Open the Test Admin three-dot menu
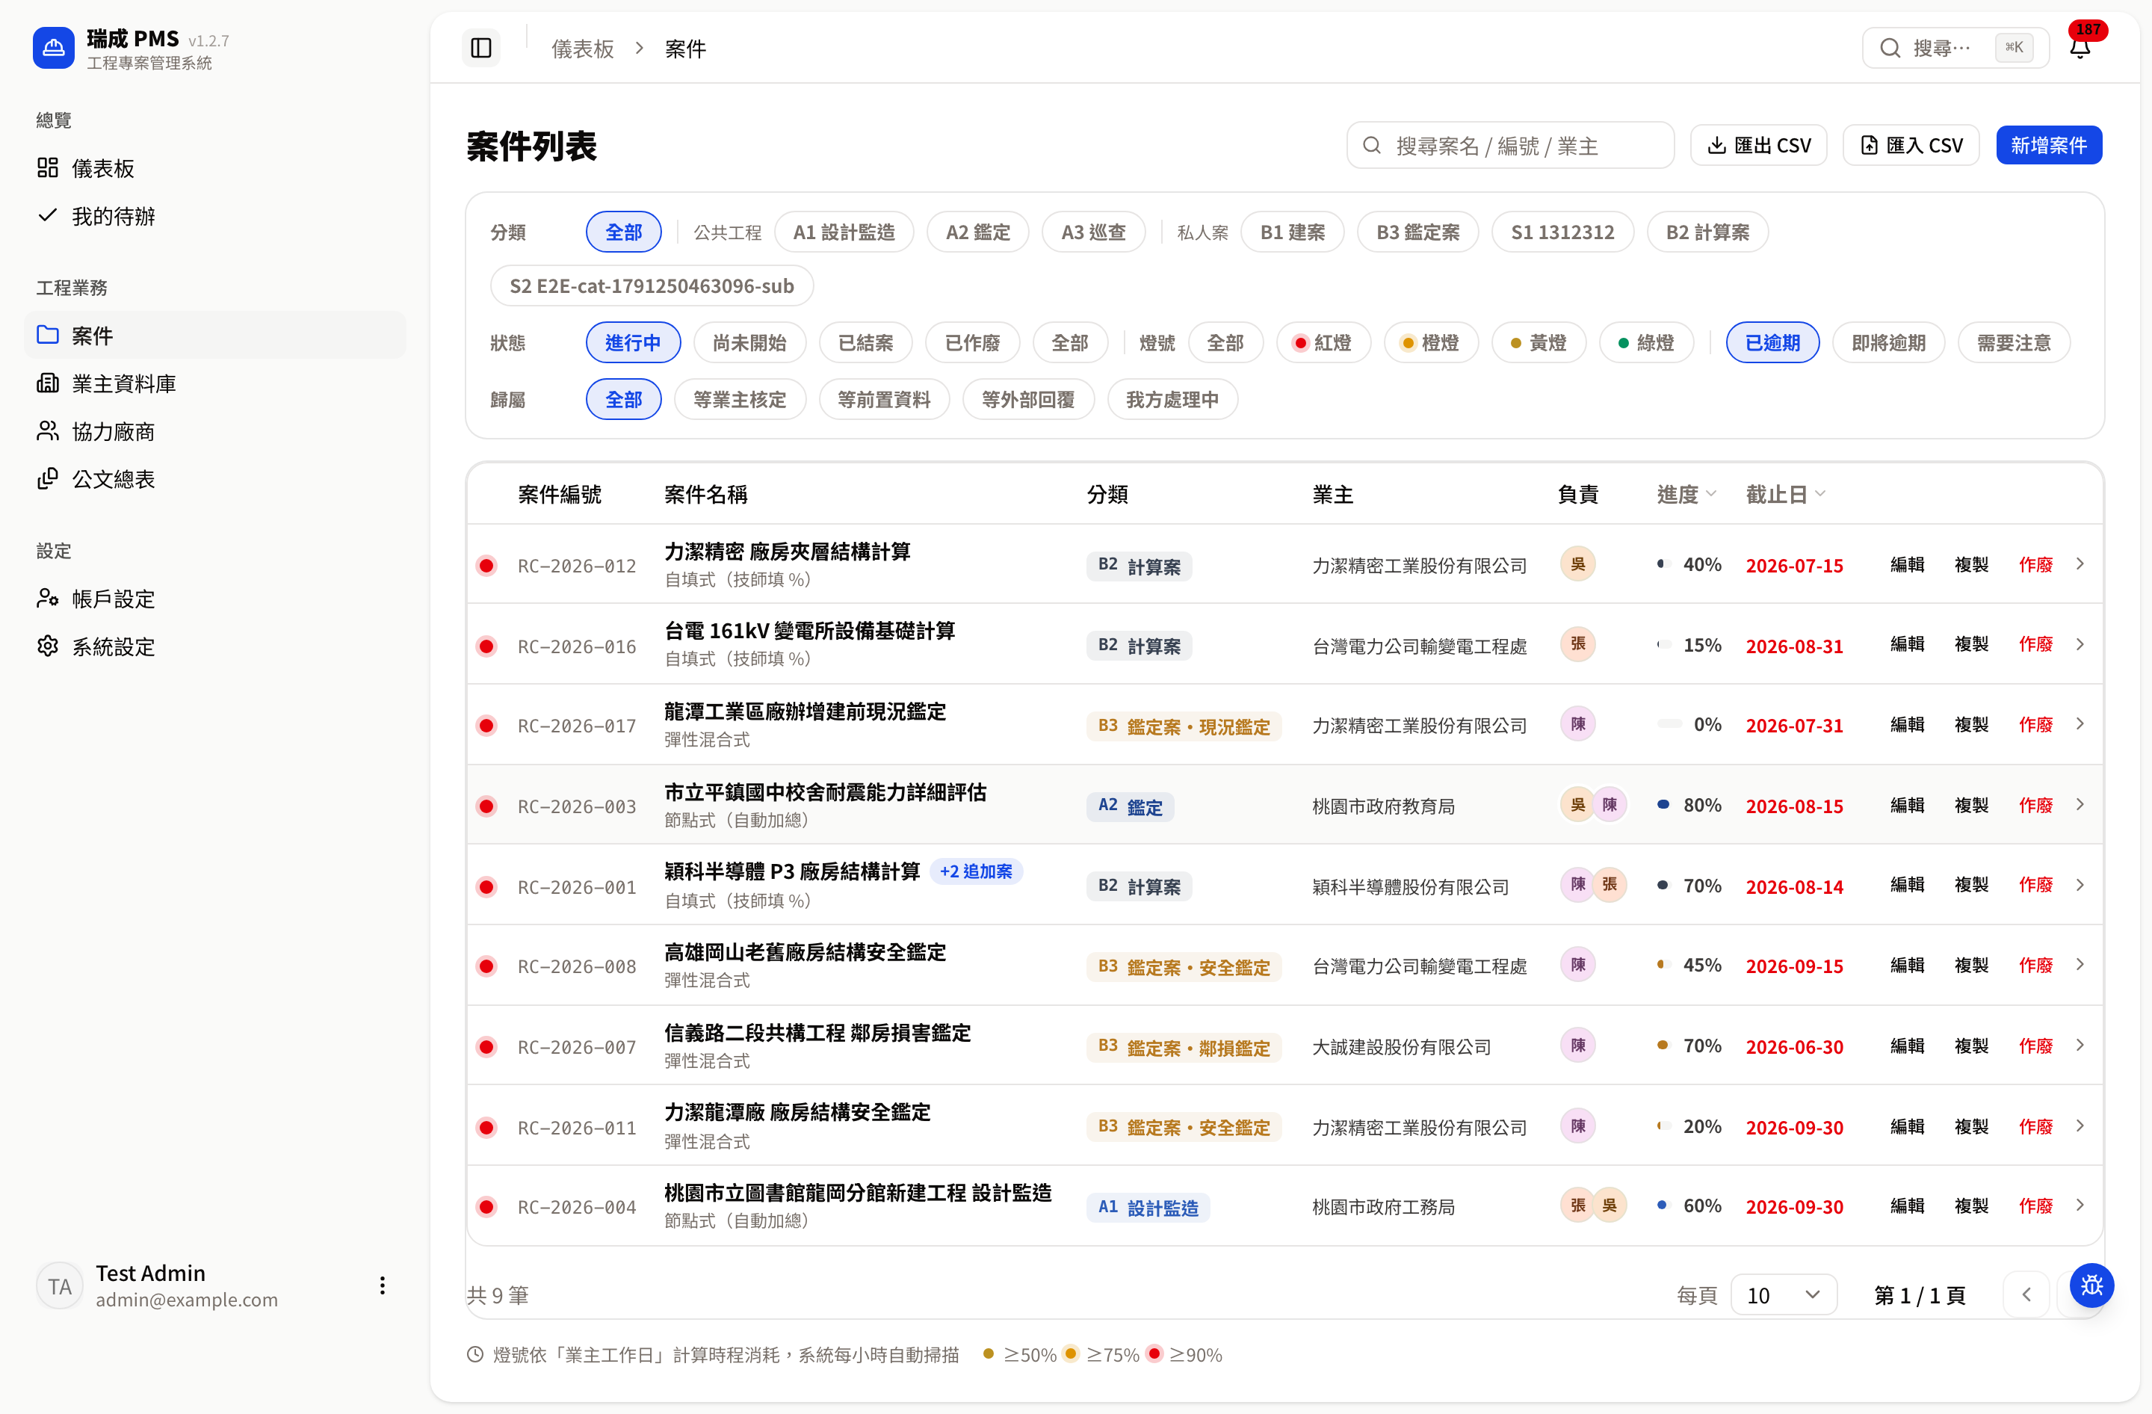2152x1414 pixels. point(383,1285)
